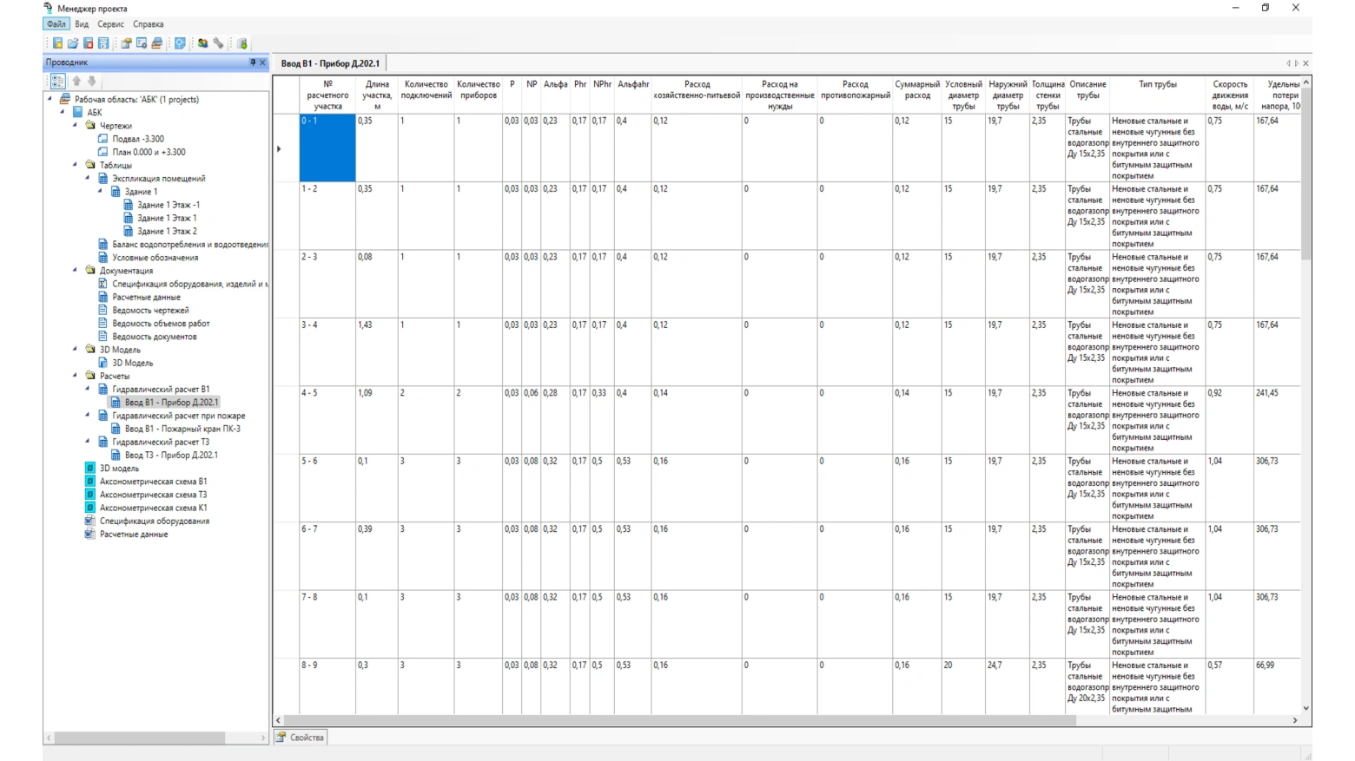The width and height of the screenshot is (1355, 761).
Task: Click the two-people users toolbar icon
Action: [x=202, y=43]
